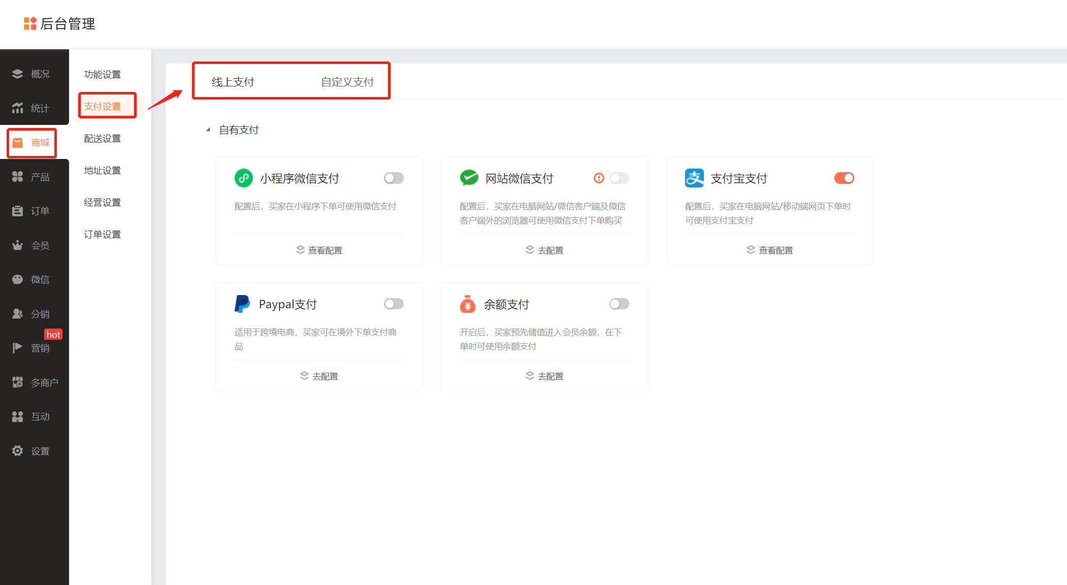Screen dimensions: 1067x585
Task: Open the 会员 members crown icon
Action: [18, 245]
